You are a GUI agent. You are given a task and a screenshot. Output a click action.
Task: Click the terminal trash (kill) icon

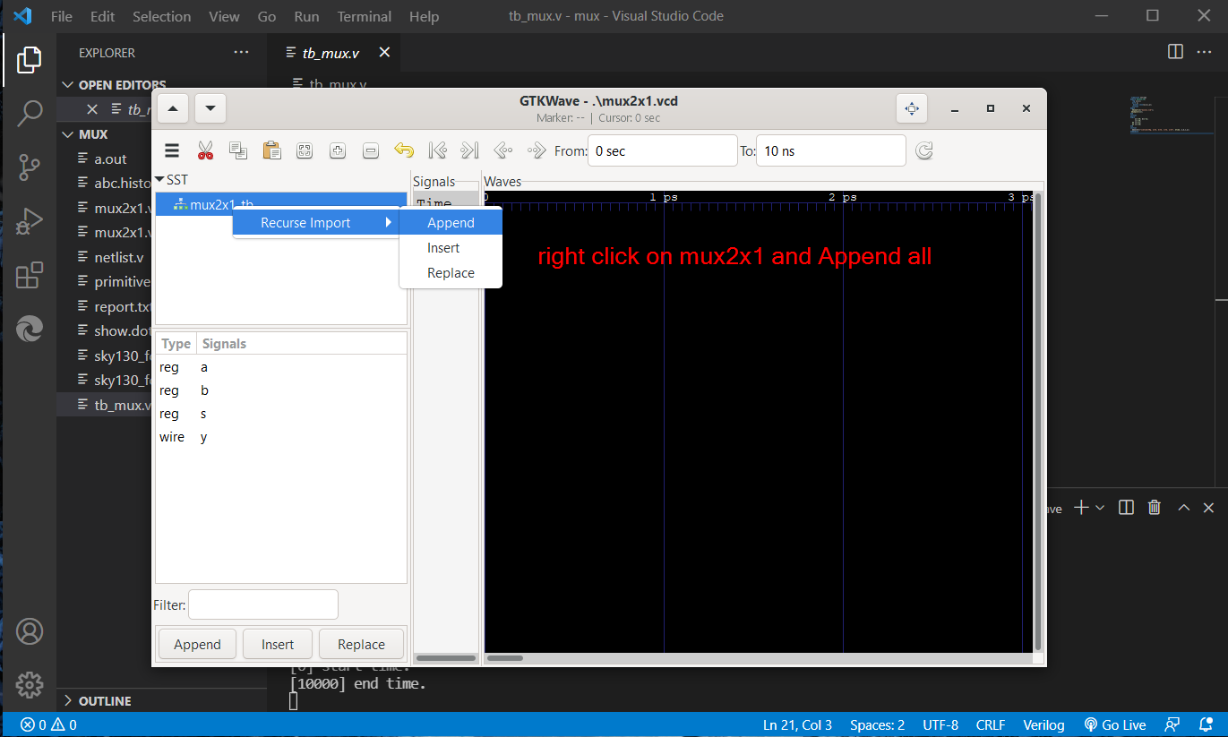click(x=1155, y=507)
